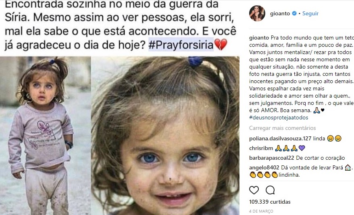
Task: View the 109.339 curtidas likes list
Action: pos(270,202)
